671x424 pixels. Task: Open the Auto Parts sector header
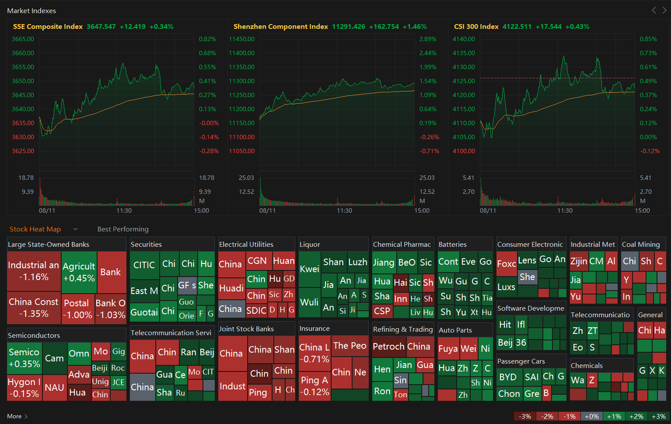pos(465,330)
